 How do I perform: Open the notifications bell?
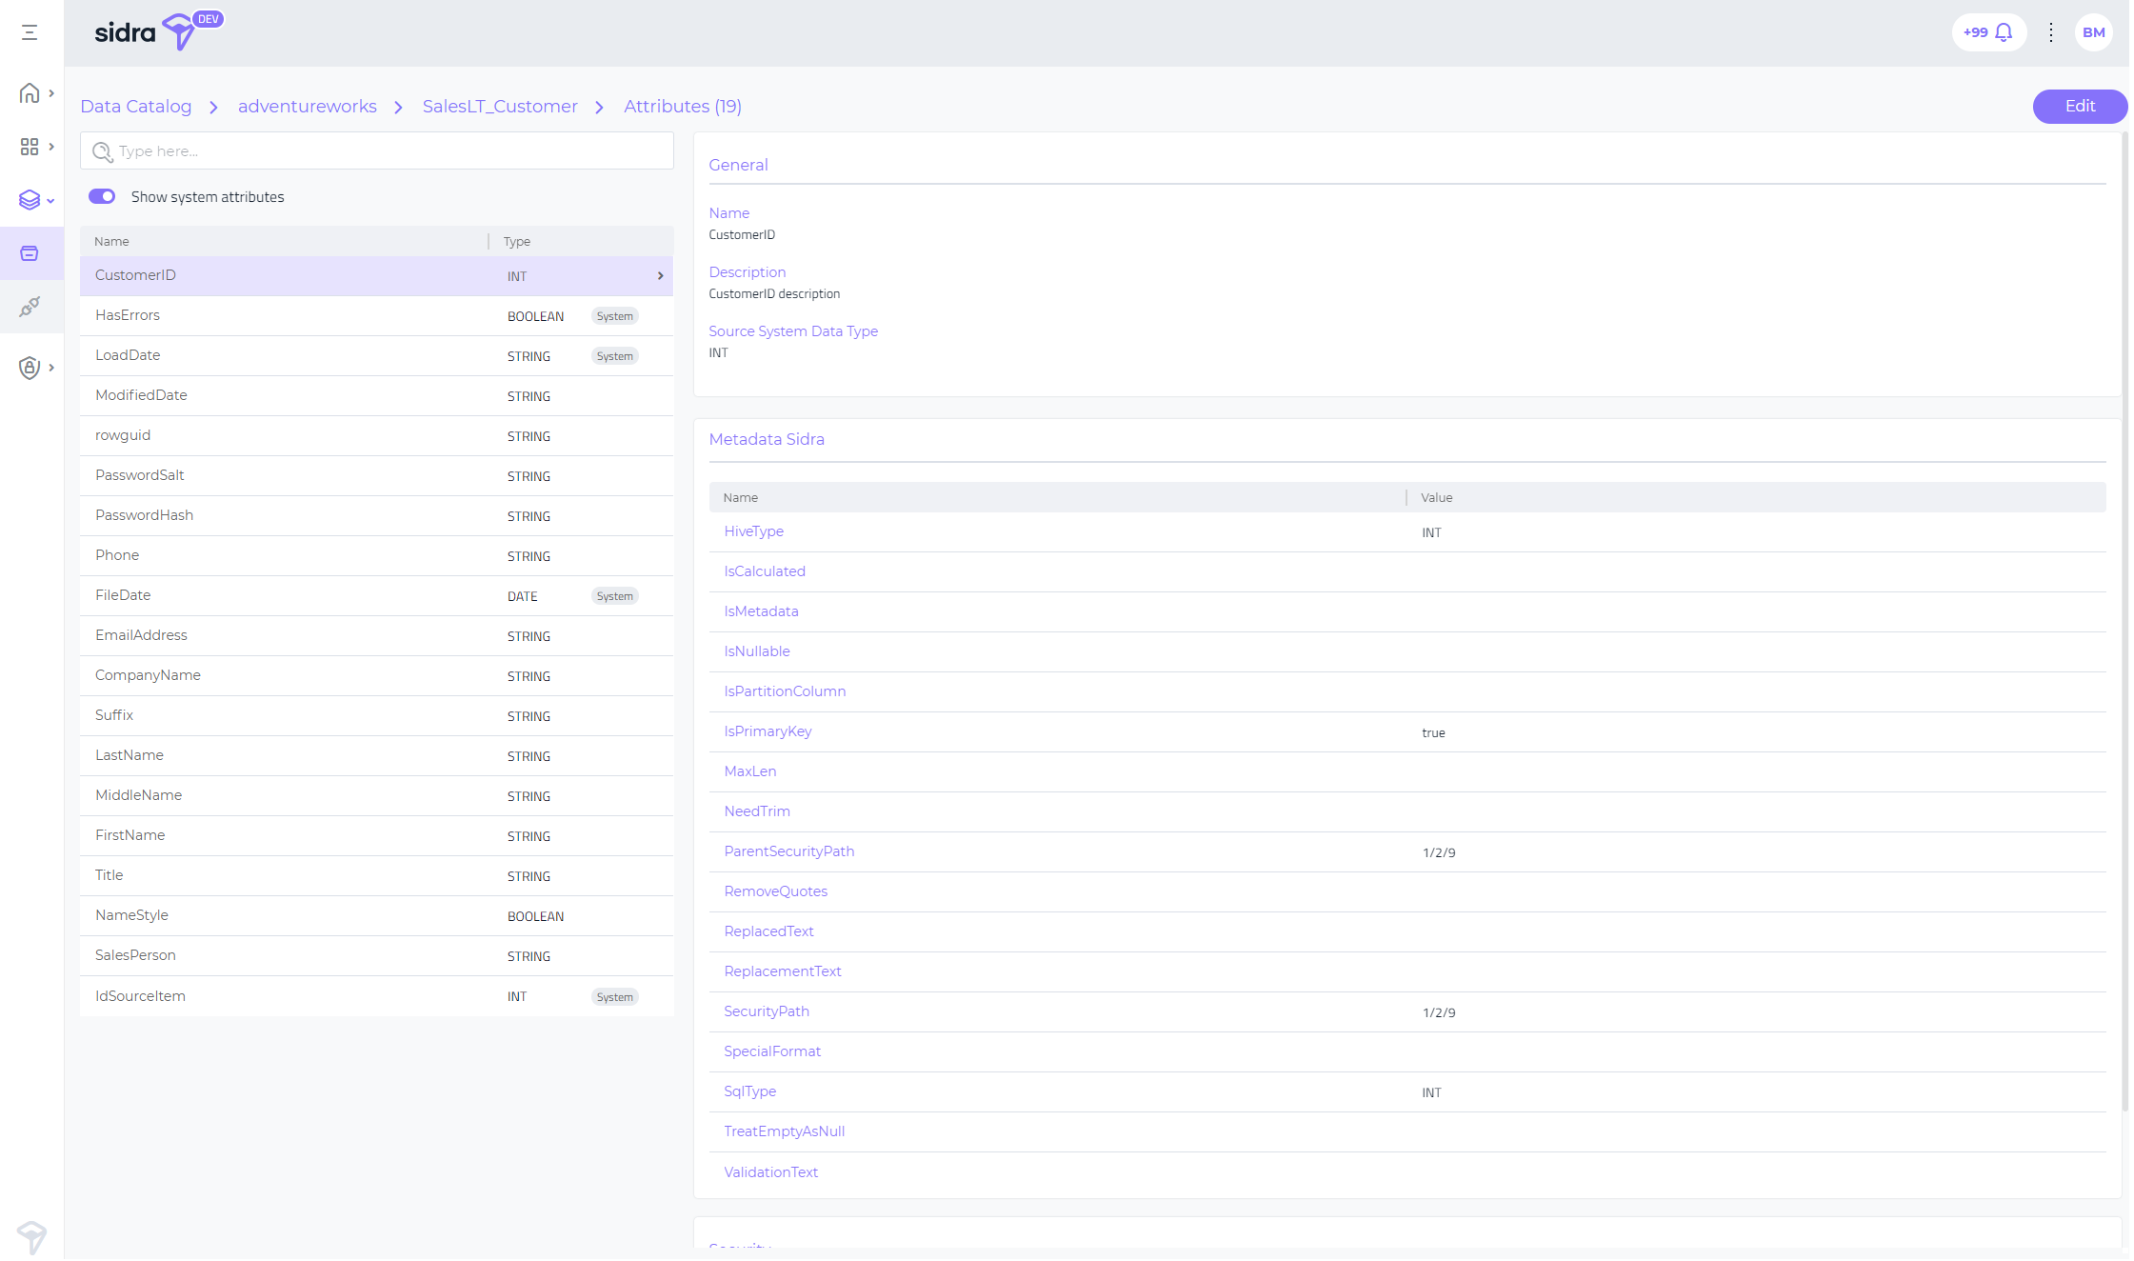tap(2003, 32)
